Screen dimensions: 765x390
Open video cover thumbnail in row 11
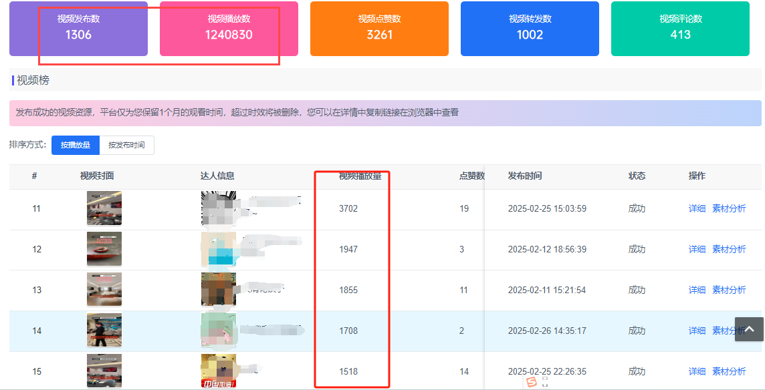pos(104,208)
